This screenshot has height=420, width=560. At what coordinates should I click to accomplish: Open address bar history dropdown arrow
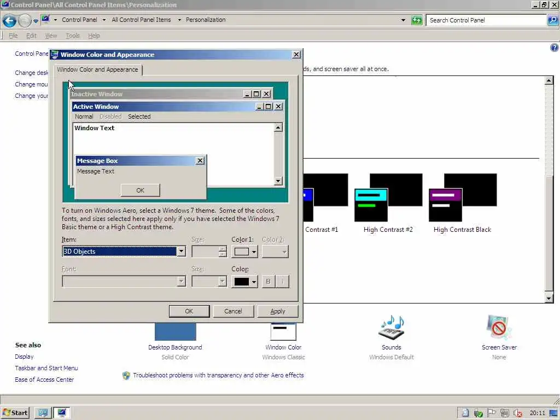point(403,20)
